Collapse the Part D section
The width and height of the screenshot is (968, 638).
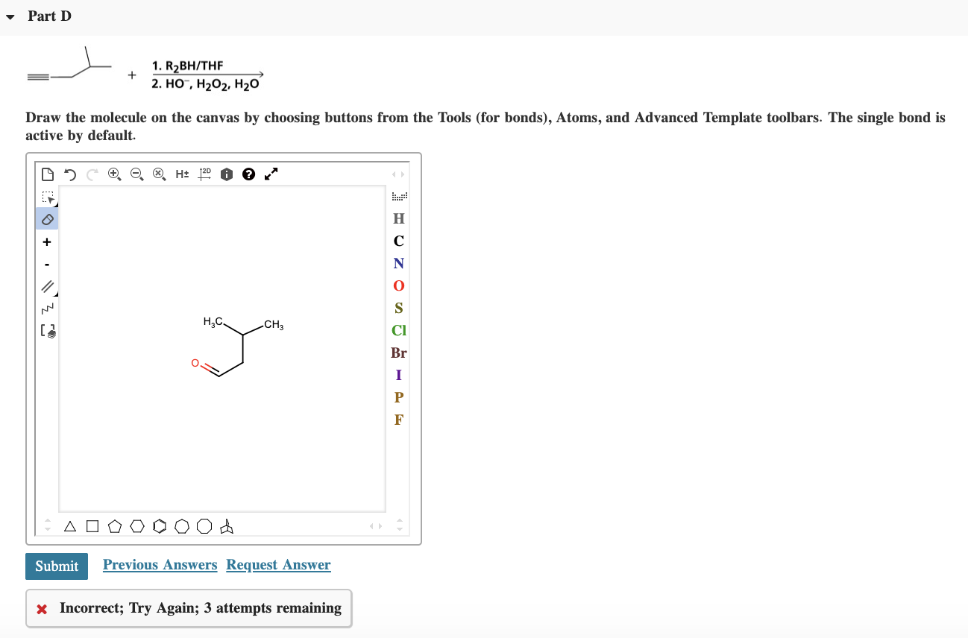point(10,16)
